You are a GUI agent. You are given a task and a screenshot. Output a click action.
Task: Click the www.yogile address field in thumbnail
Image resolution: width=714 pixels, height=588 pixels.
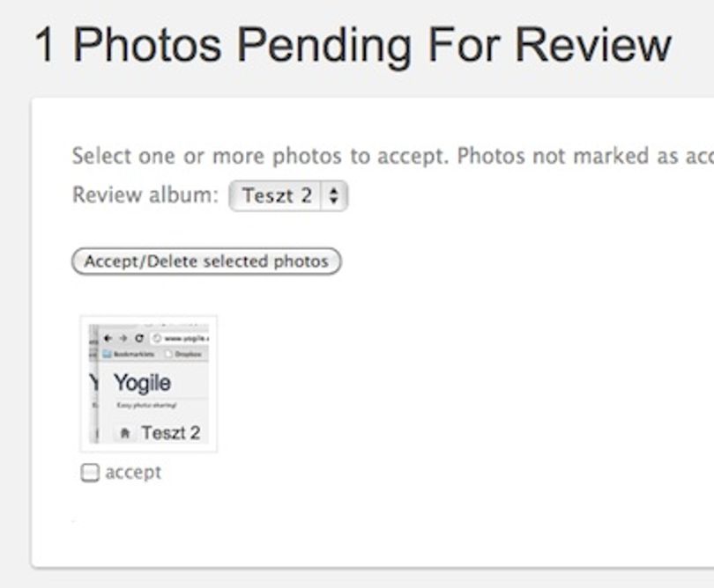pos(181,338)
